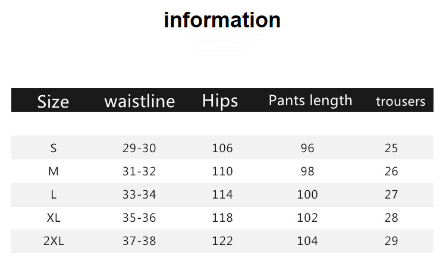Click the S size row label
Image resolution: width=446 pixels, height=261 pixels.
(x=54, y=148)
